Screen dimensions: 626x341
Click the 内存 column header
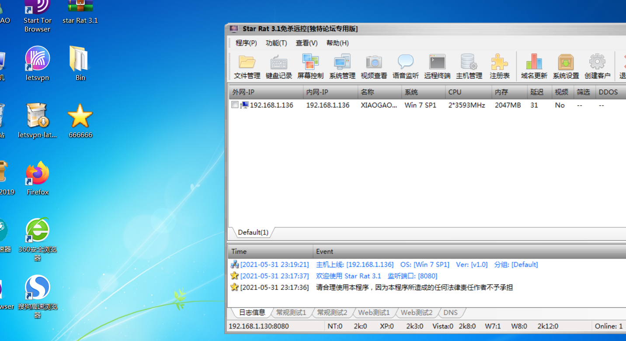point(510,92)
